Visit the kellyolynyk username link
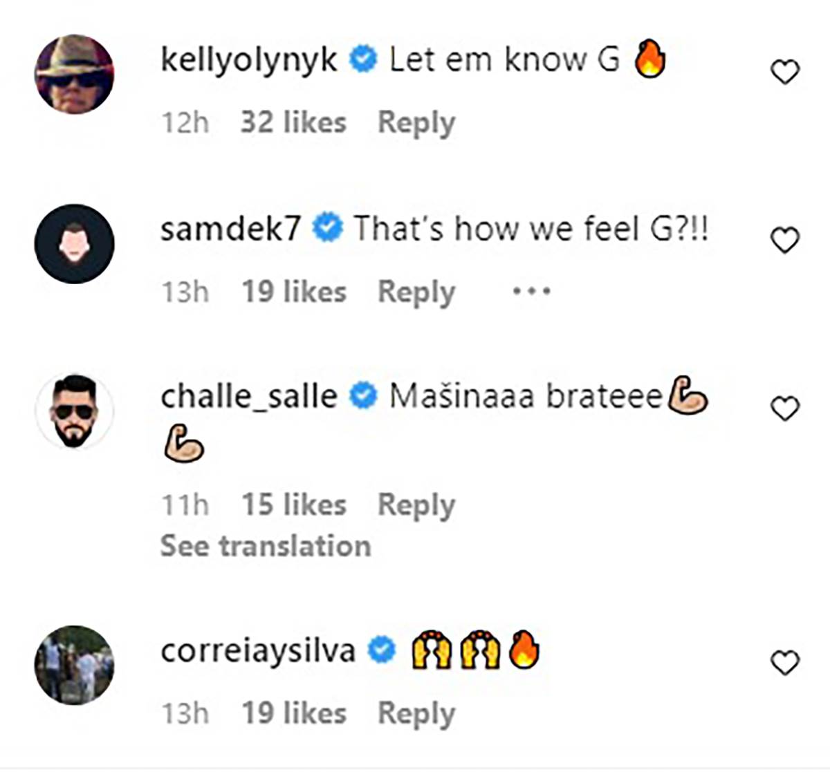830x772 pixels. (249, 60)
